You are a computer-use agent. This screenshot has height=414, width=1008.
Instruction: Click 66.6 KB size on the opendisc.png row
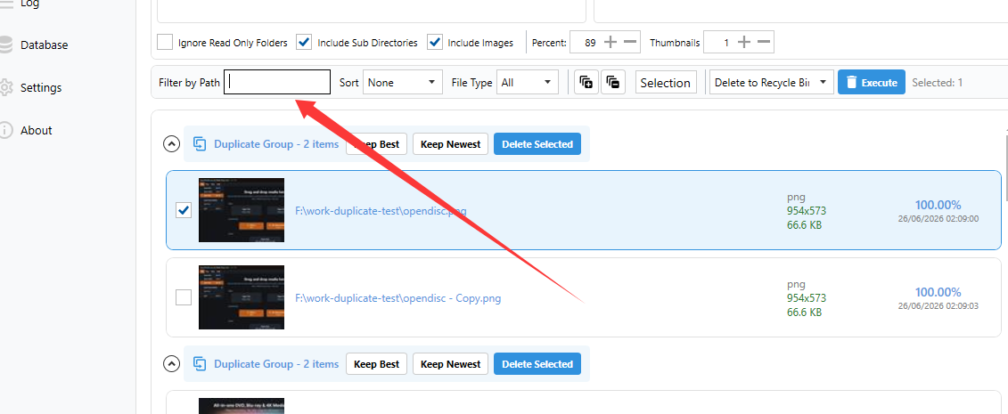click(804, 224)
